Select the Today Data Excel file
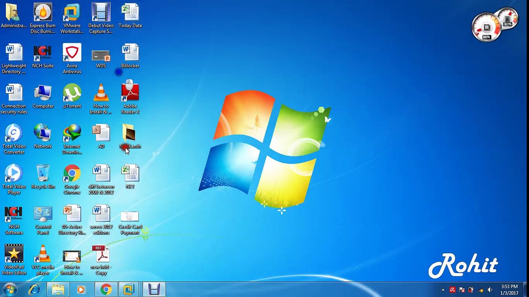The height and width of the screenshot is (297, 529). [x=130, y=16]
